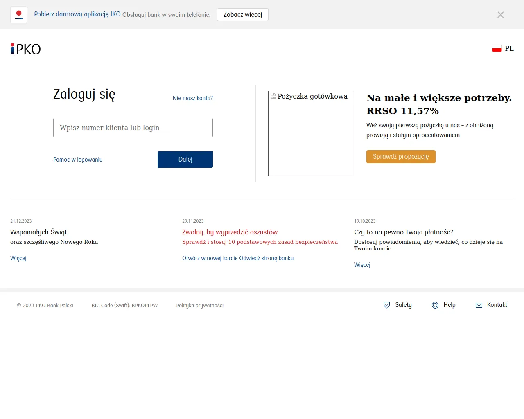The height and width of the screenshot is (419, 524).
Task: Click the broken Pożyczka gotówkowa image
Action: (310, 133)
